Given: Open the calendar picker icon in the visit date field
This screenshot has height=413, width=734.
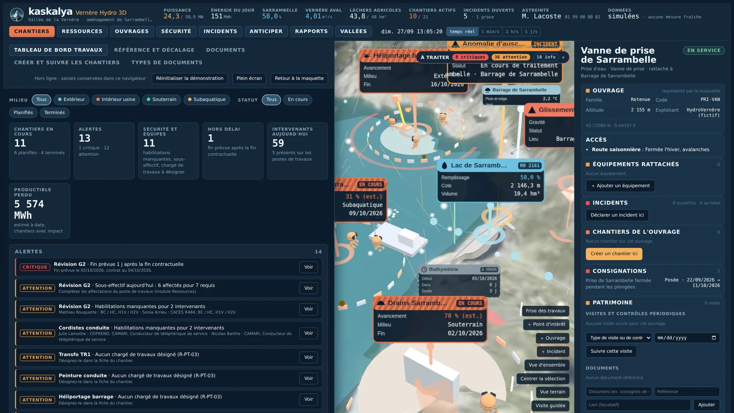Looking at the screenshot, I should pyautogui.click(x=713, y=338).
